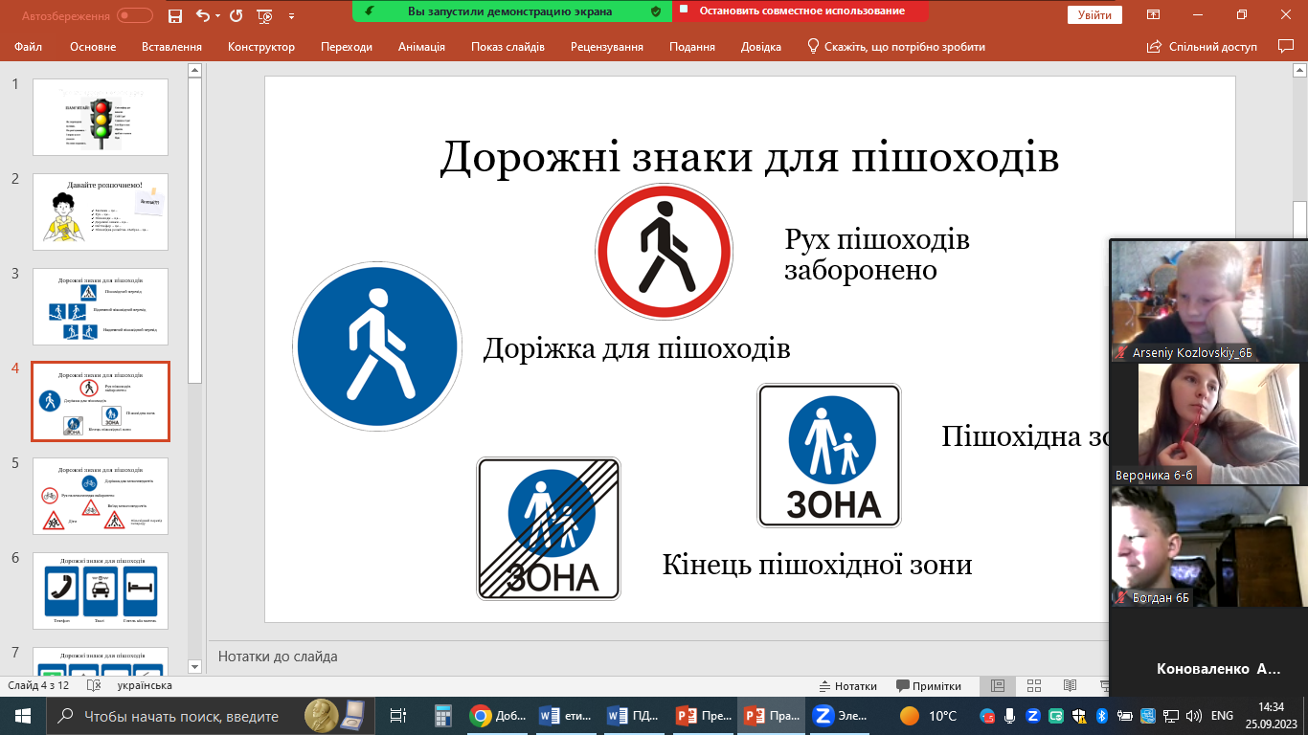Viewport: 1308px width, 735px height.
Task: Open the comments speech bubble icon in ribbon
Action: [x=1285, y=46]
